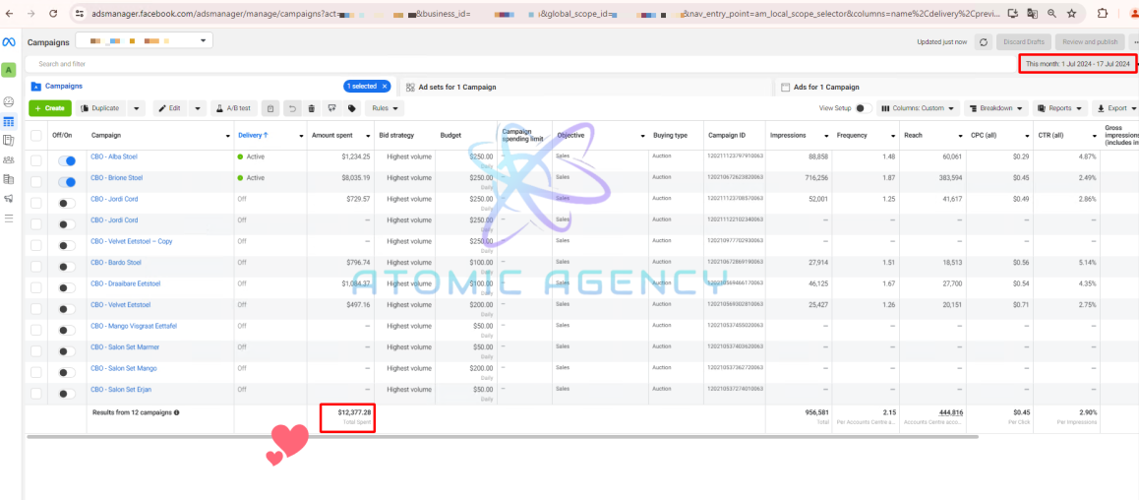Refresh the table data
The image size is (1139, 500).
(x=984, y=42)
